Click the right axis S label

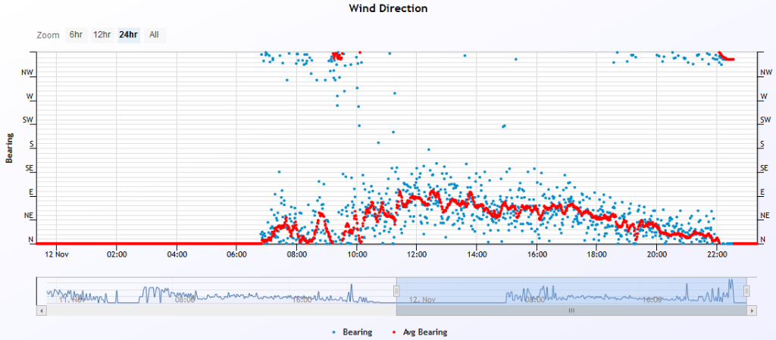762,145
